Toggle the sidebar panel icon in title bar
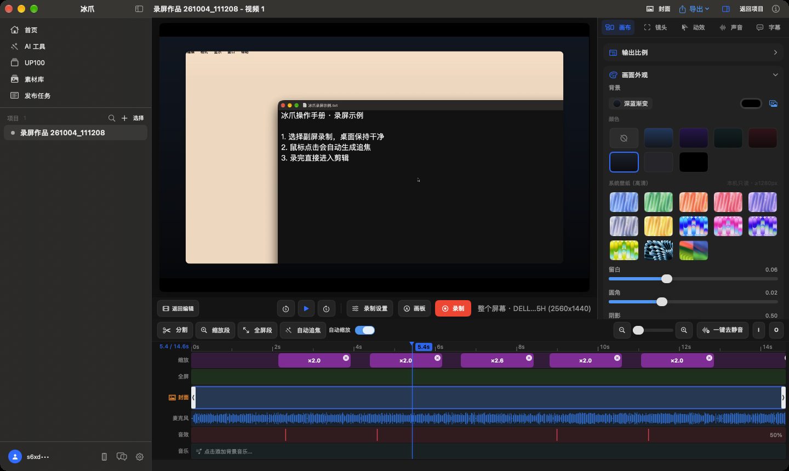This screenshot has height=471, width=789. pyautogui.click(x=139, y=9)
